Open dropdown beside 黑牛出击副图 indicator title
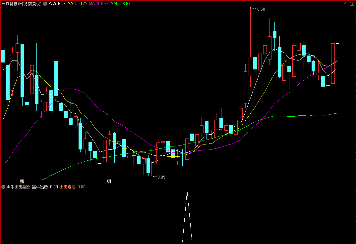Viewport: 356px width, 244px height. [x=3, y=187]
